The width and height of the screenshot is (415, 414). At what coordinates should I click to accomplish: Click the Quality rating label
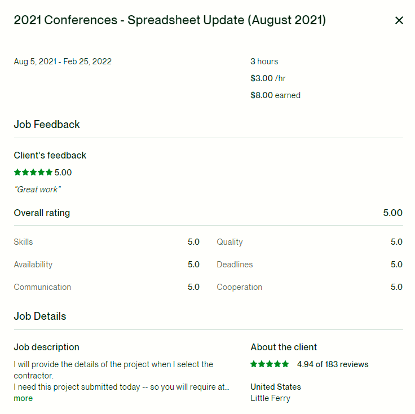pos(229,242)
